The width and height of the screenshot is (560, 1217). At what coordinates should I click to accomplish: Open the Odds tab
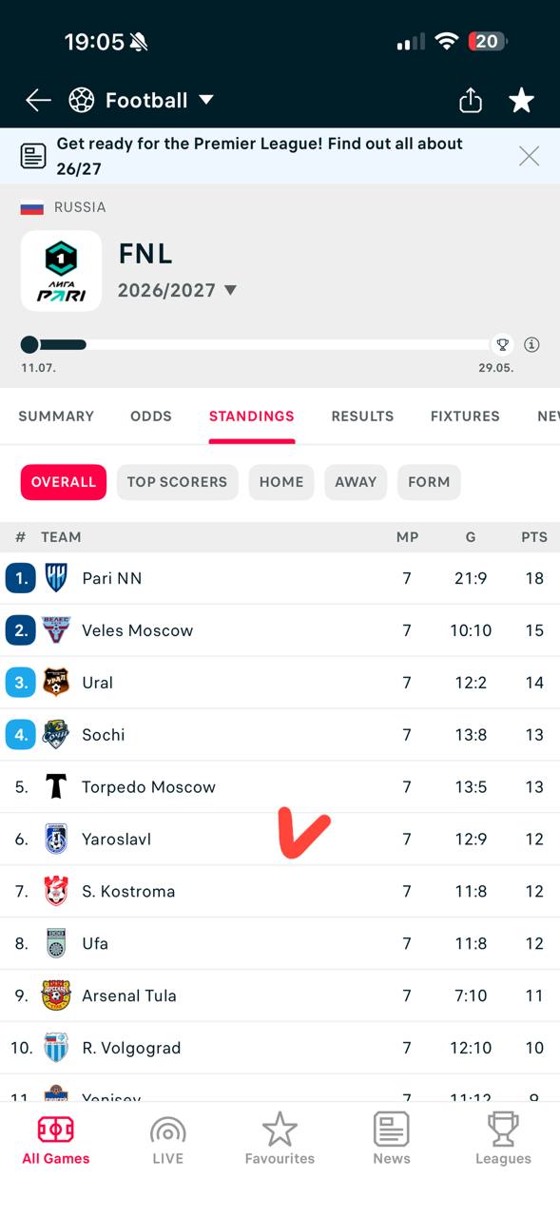tap(151, 416)
